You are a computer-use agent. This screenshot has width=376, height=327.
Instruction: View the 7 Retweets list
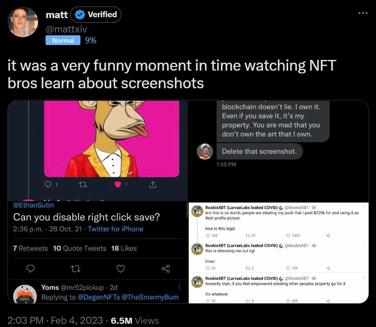click(30, 248)
